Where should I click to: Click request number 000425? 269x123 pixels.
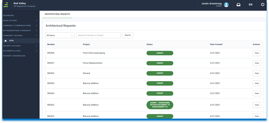point(51,83)
